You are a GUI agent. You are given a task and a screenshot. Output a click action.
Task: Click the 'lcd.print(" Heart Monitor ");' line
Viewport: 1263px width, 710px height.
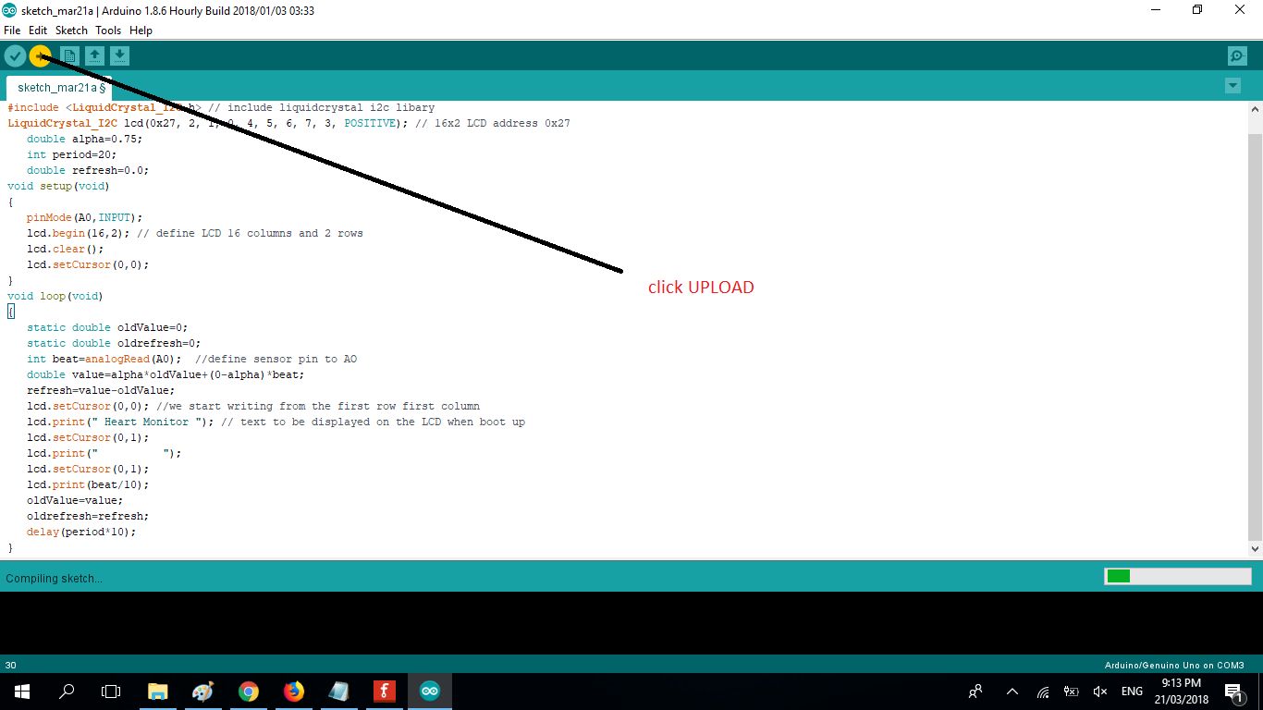(276, 422)
